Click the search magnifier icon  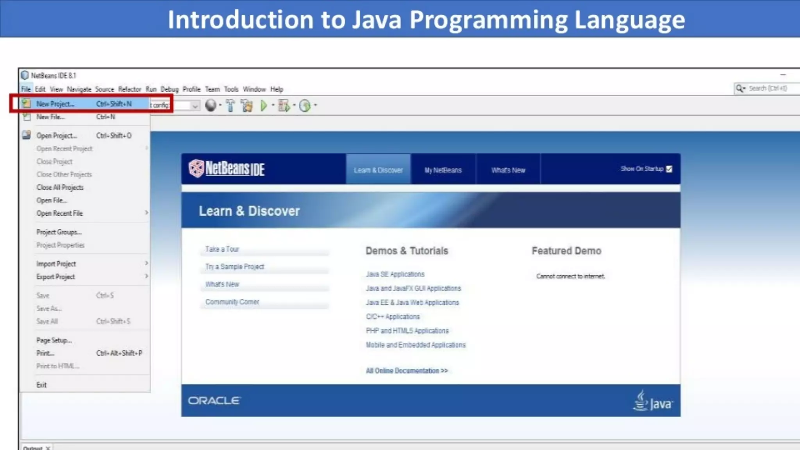coord(739,89)
